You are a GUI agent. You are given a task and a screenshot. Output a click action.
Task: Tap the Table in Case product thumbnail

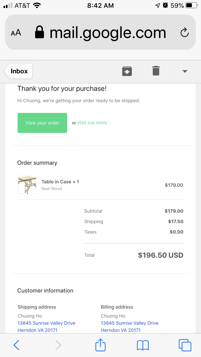click(27, 185)
